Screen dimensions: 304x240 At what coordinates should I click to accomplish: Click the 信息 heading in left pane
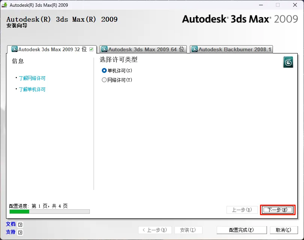point(18,61)
